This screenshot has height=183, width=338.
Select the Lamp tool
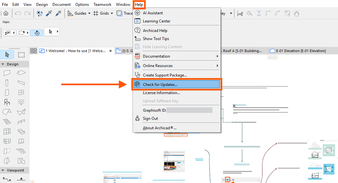(21, 102)
